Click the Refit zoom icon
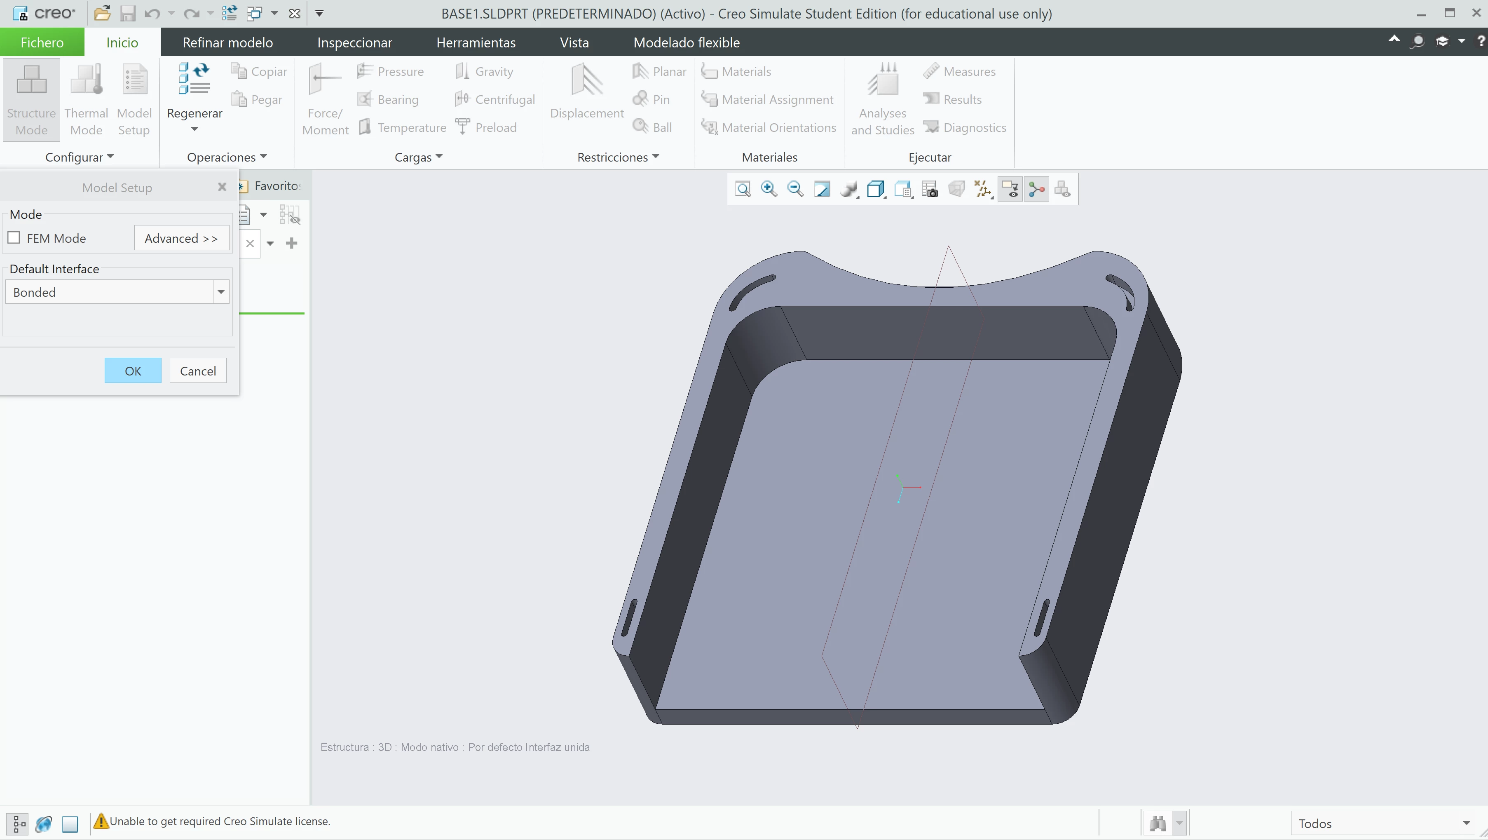Image resolution: width=1488 pixels, height=840 pixels. coord(742,189)
